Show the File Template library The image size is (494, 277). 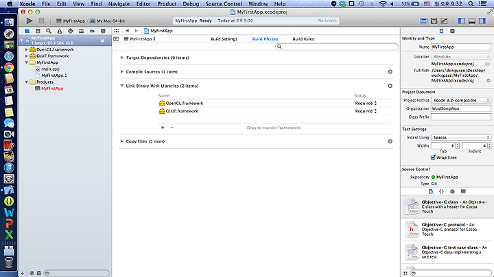[x=431, y=191]
